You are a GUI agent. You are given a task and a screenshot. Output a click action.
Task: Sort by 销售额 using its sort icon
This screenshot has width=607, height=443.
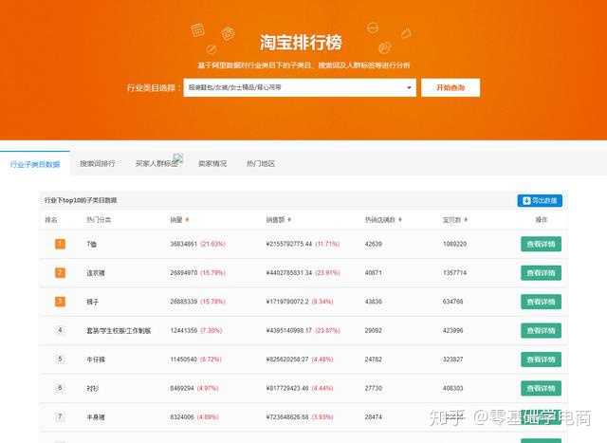pos(289,220)
